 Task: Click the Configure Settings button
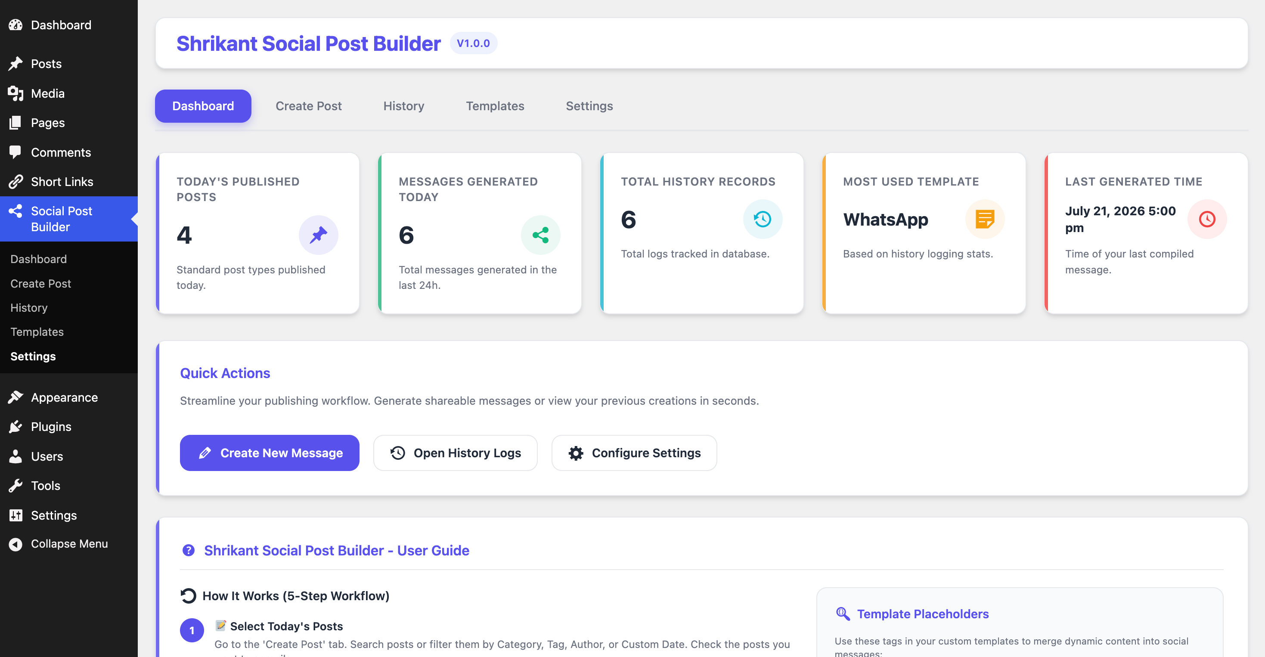point(634,453)
